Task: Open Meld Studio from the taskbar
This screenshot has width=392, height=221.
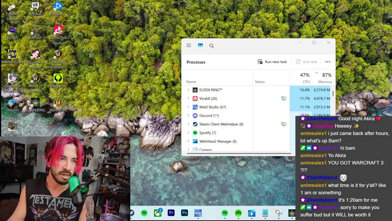Action: click(198, 213)
